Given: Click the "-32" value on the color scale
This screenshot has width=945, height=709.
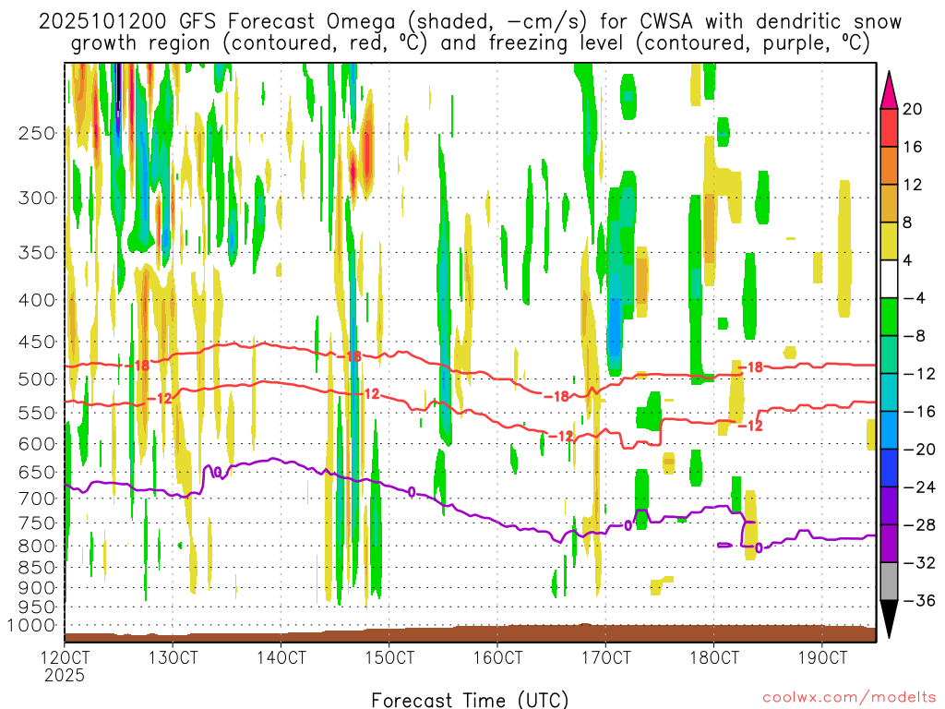Looking at the screenshot, I should point(918,562).
